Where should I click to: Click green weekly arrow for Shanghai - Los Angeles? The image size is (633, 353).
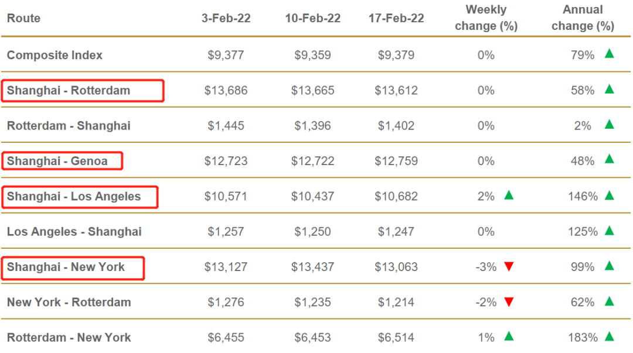tap(509, 195)
